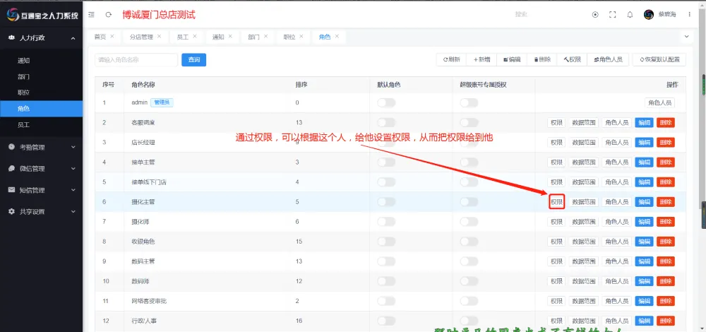Enter fullscreen mode via the fullscreen icon
706x332 pixels.
coord(612,14)
